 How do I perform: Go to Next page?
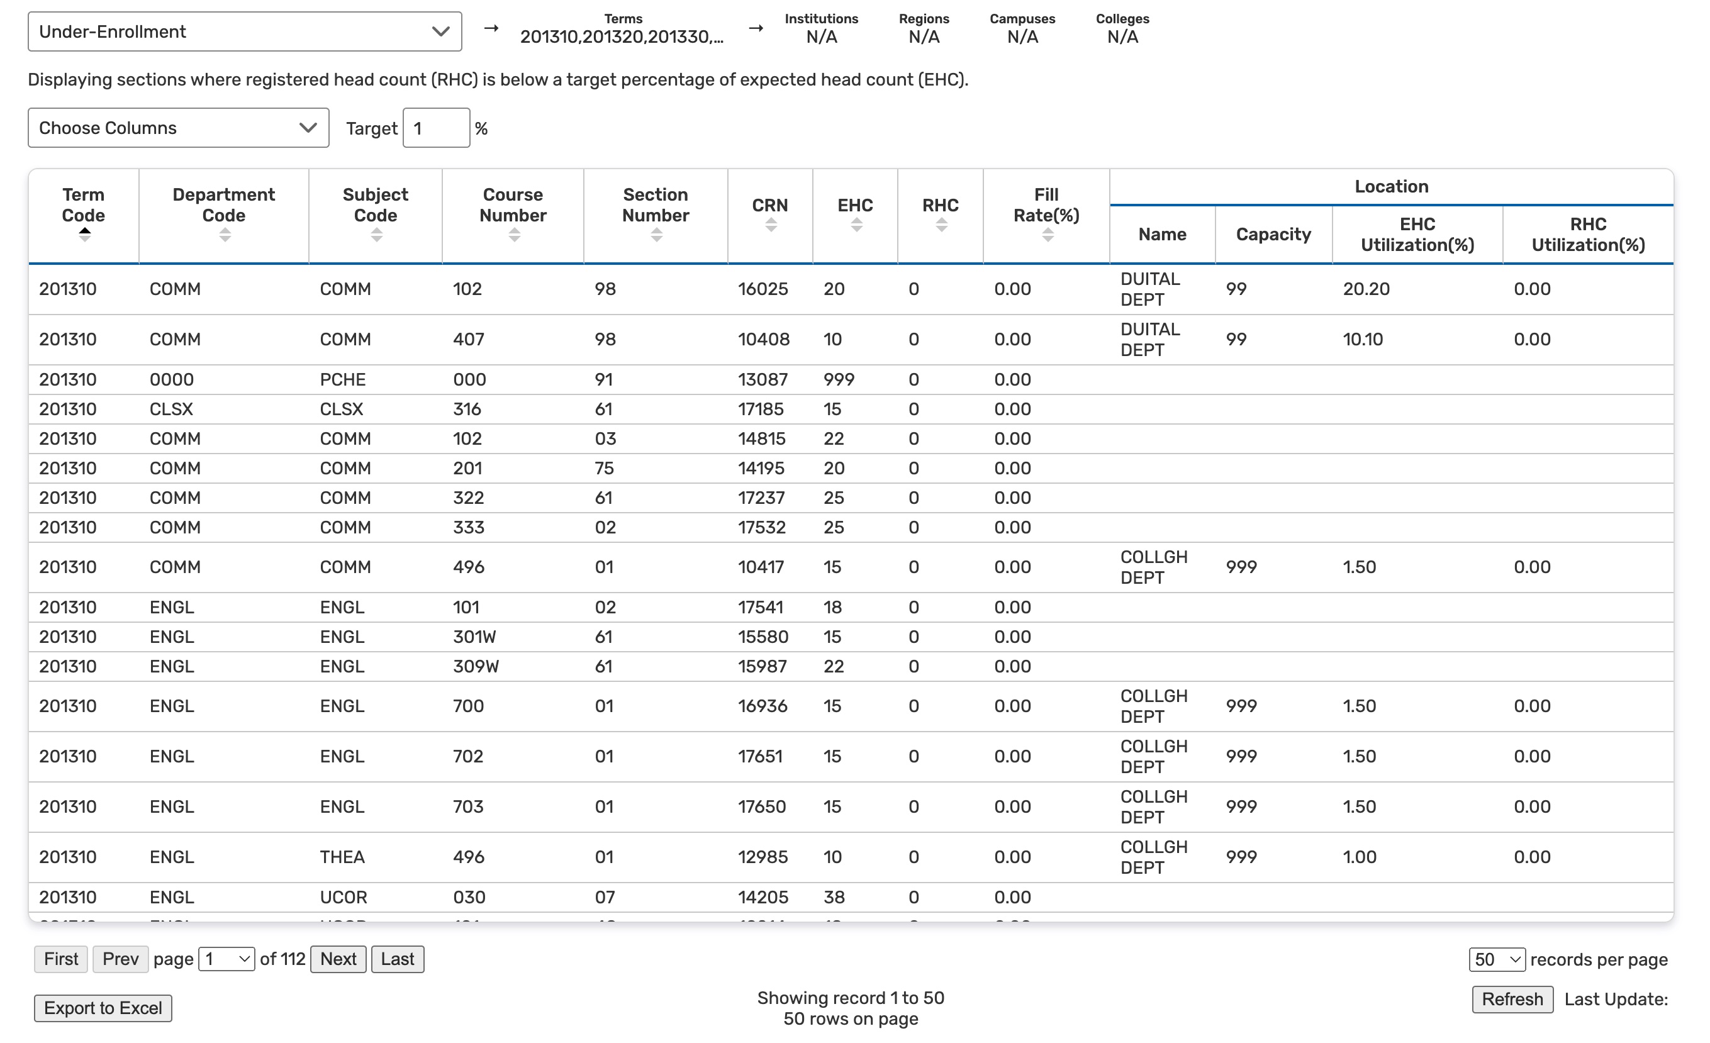point(338,960)
